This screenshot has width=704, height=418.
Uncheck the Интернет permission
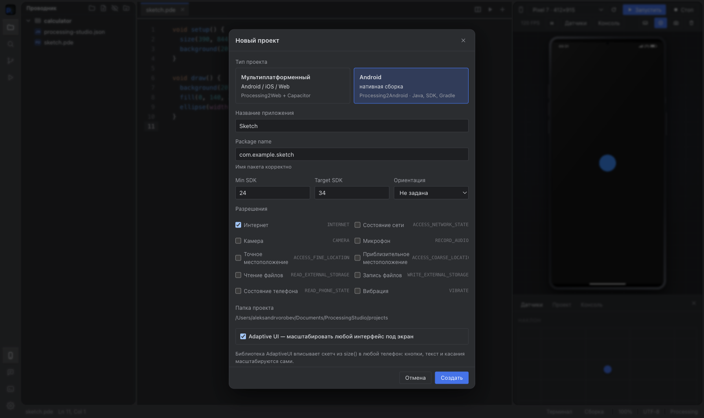click(x=238, y=225)
